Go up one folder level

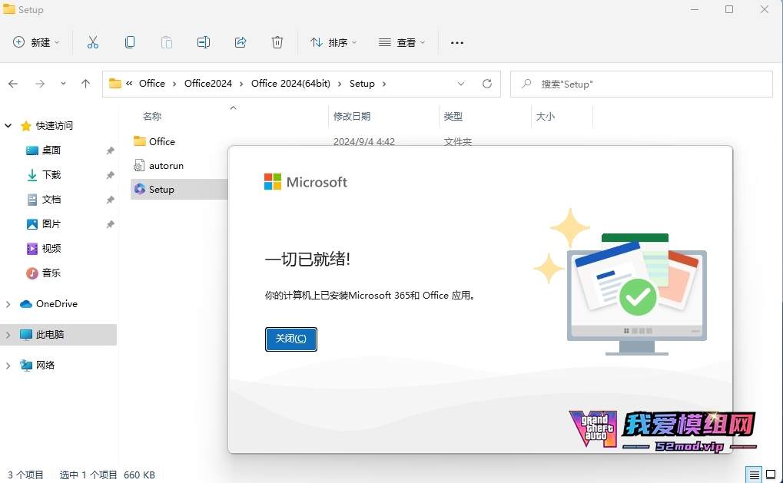pyautogui.click(x=86, y=84)
